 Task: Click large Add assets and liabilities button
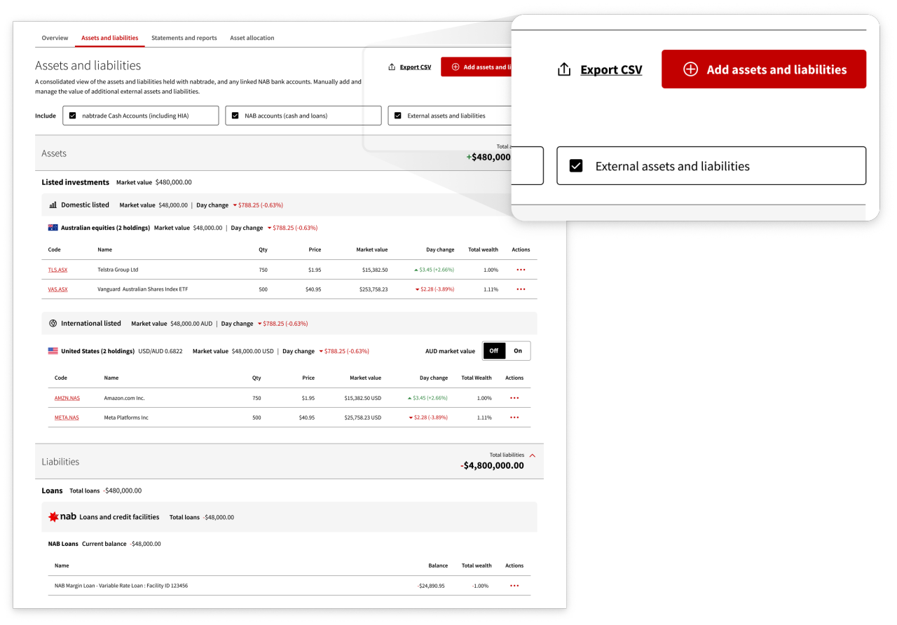click(x=764, y=69)
